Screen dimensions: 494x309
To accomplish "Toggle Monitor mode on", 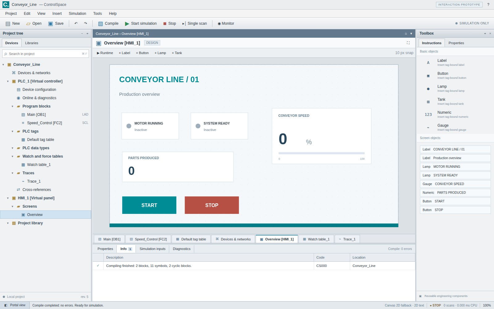I will click(x=226, y=23).
